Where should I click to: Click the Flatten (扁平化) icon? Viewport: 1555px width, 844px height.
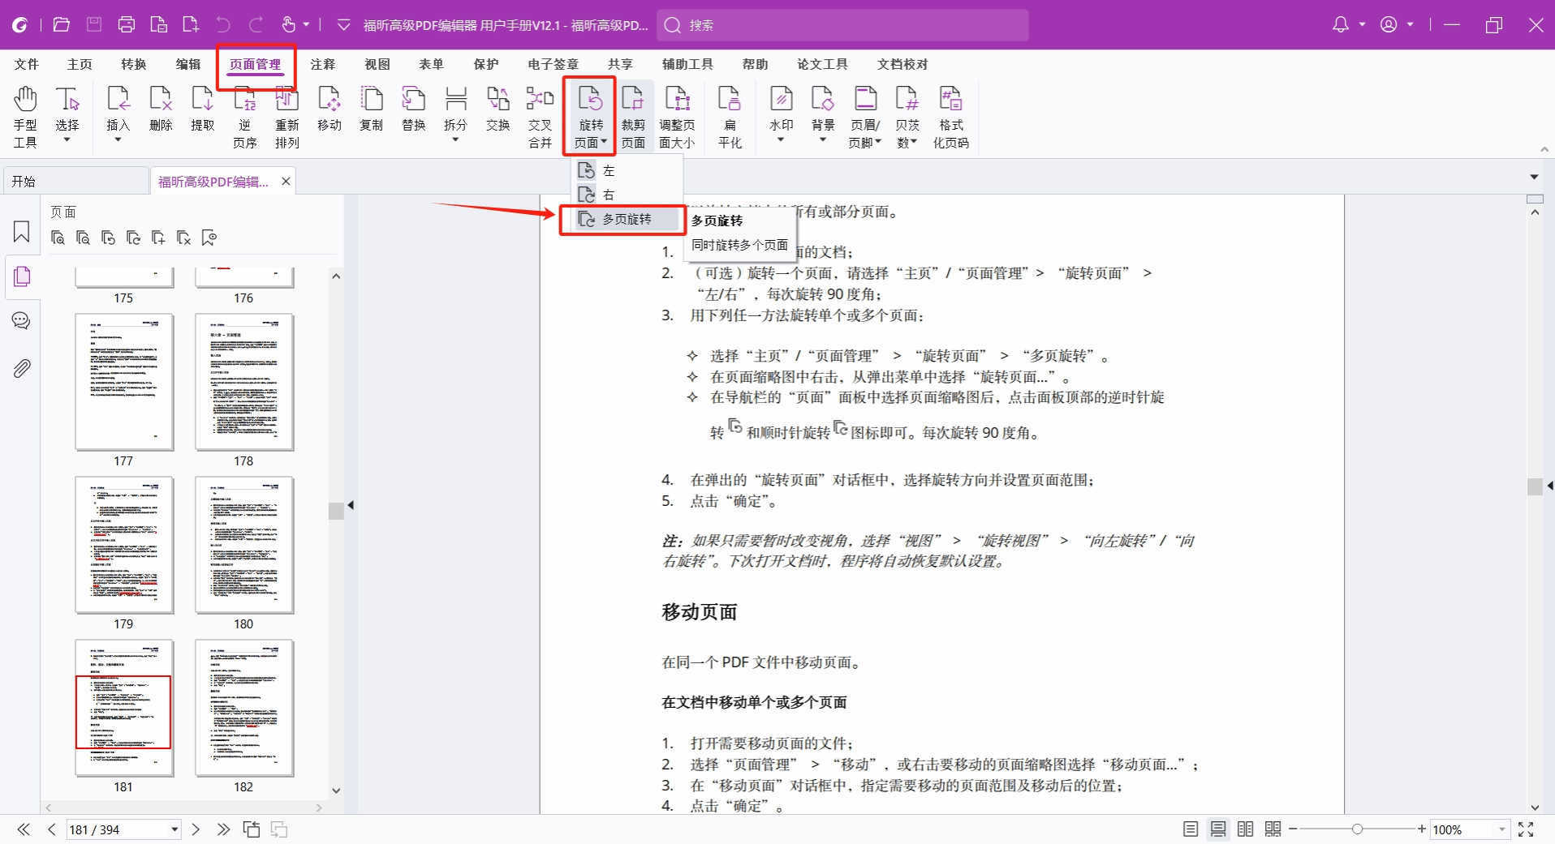pyautogui.click(x=730, y=116)
